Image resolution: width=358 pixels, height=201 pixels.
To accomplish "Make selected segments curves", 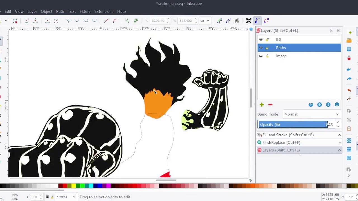I will [115, 21].
